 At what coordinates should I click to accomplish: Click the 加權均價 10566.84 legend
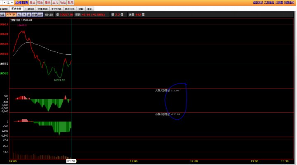21,20
